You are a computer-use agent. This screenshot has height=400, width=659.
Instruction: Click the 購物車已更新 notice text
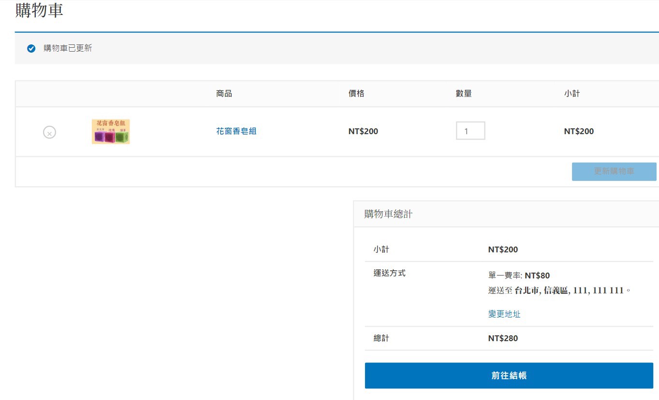68,48
